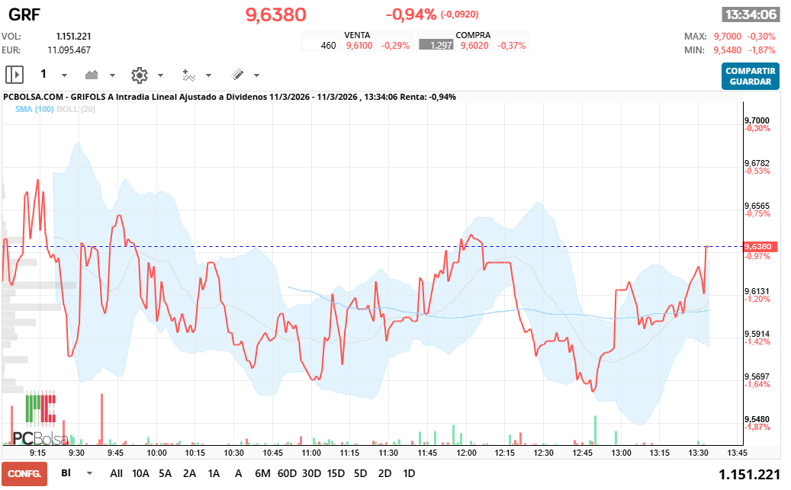Click the 9,6380 current price marker

point(760,247)
